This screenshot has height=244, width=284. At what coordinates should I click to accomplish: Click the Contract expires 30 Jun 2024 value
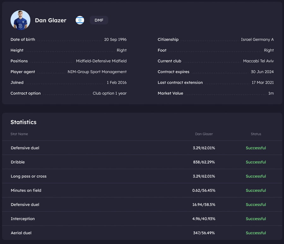coord(262,72)
